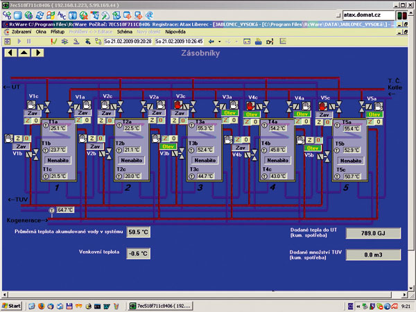Toggle the Z/0 switch under V3a Otev

point(229,120)
